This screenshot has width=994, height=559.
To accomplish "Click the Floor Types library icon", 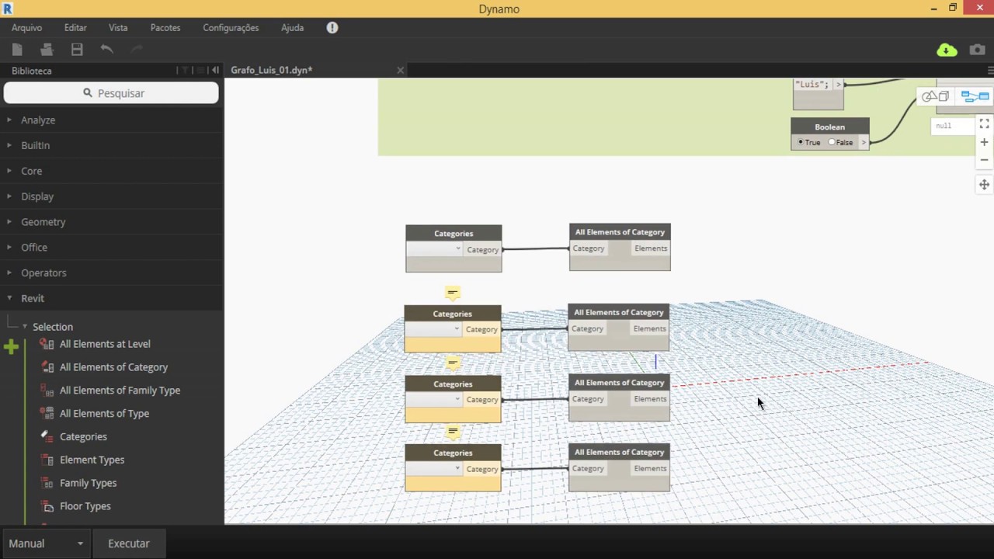I will click(x=47, y=506).
